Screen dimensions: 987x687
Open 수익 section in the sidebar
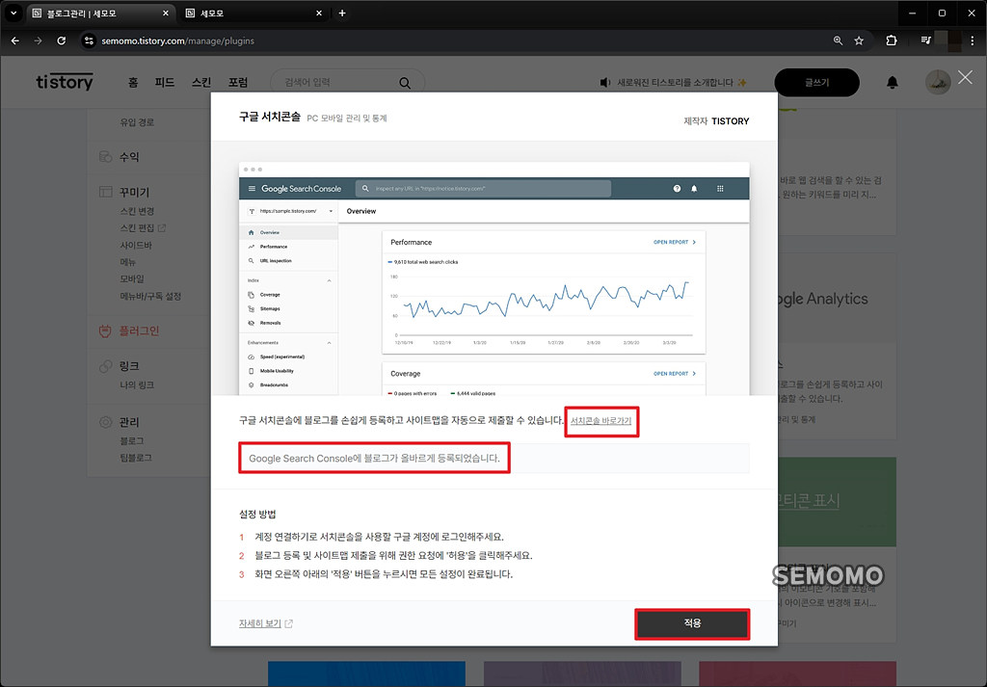pos(129,157)
